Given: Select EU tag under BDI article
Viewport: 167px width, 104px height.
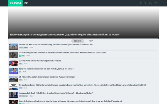Looking at the screenshot, I should [20, 72].
